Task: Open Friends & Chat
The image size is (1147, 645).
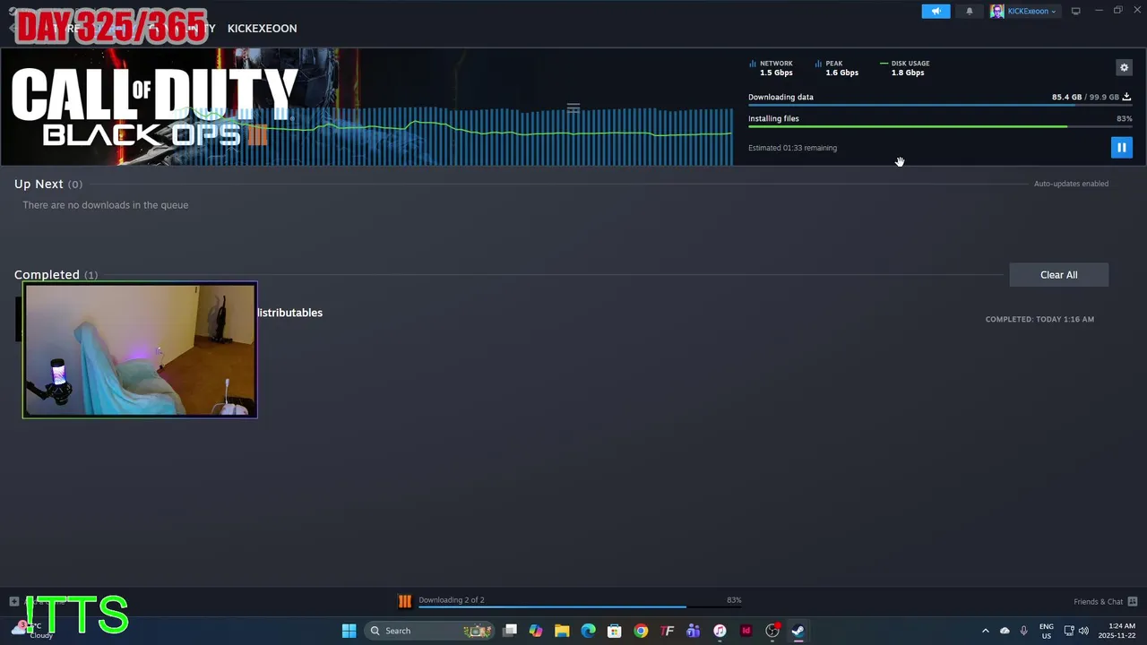Action: coord(1098,602)
